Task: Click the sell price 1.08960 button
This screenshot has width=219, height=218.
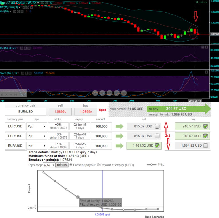Action: click(60, 112)
